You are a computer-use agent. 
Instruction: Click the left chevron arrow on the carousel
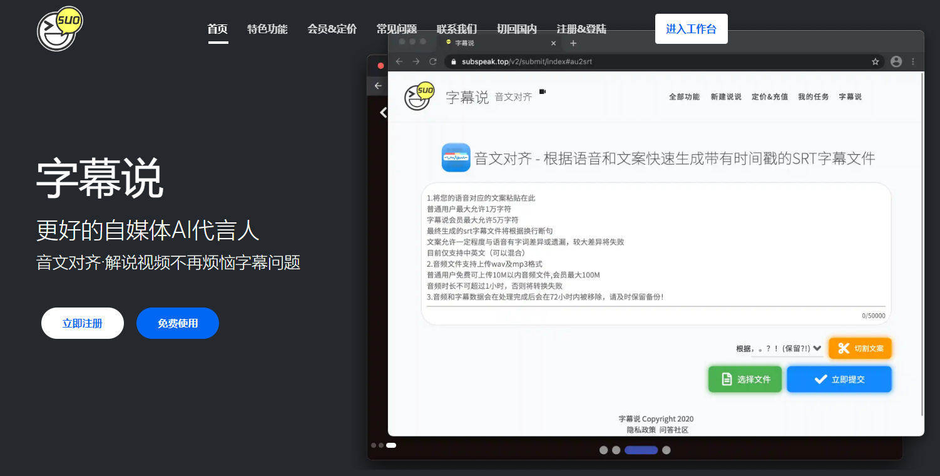coord(383,113)
